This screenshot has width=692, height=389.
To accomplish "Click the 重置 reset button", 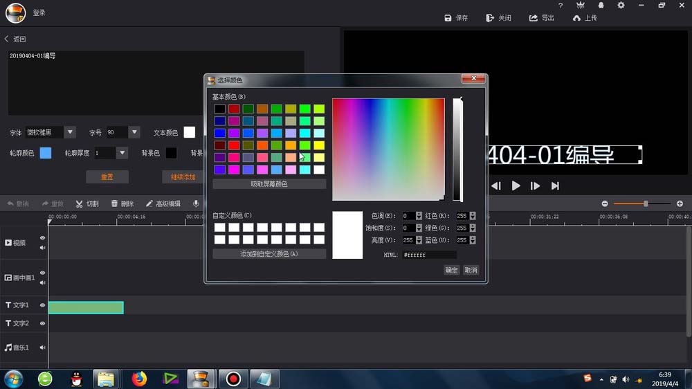I will pos(107,177).
